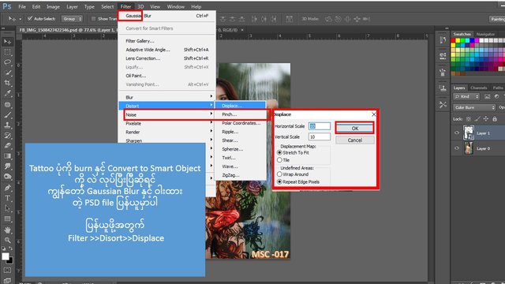The width and height of the screenshot is (505, 284).
Task: Select the Quick Selection tool
Action: [7, 73]
